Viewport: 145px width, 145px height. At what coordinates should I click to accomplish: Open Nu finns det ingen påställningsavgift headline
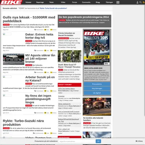(38, 99)
